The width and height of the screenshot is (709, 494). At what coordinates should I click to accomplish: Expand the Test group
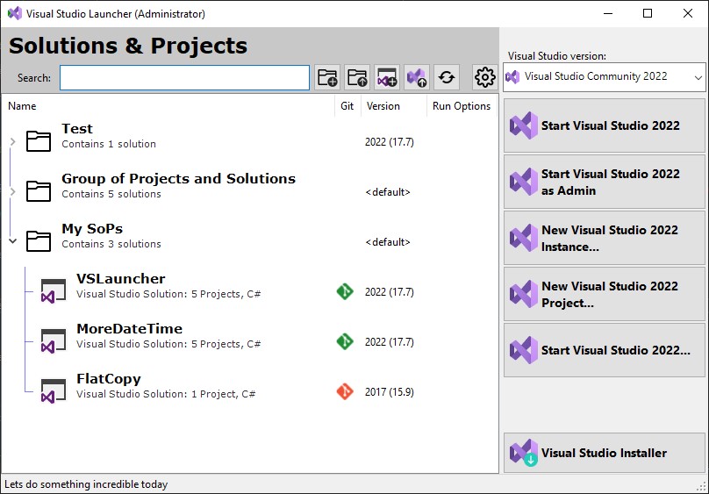[12, 142]
